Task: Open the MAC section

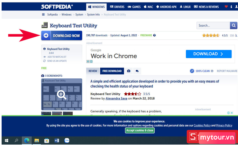Action: pyautogui.click(x=149, y=7)
